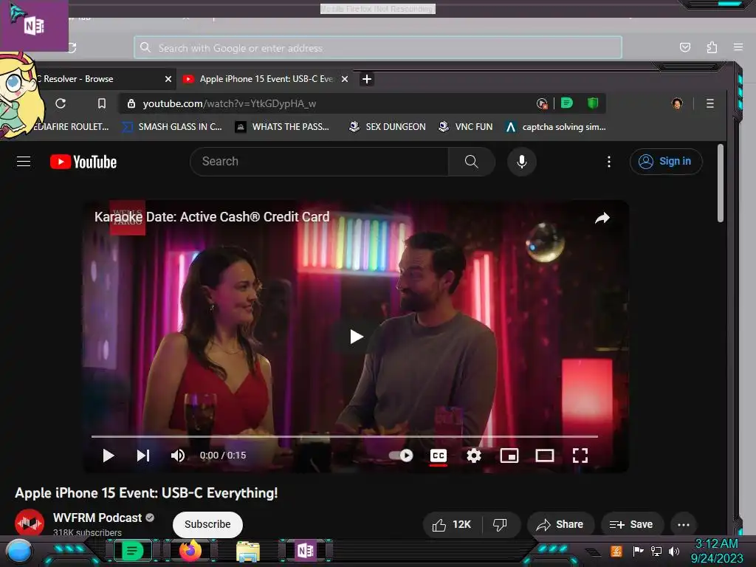Close the Resolver - Browse tab
This screenshot has width=756, height=567.
[x=168, y=79]
